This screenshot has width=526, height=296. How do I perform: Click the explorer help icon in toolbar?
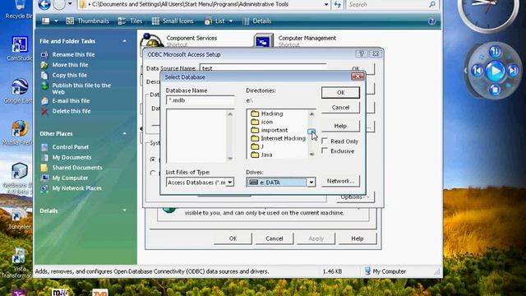pyautogui.click(x=431, y=21)
